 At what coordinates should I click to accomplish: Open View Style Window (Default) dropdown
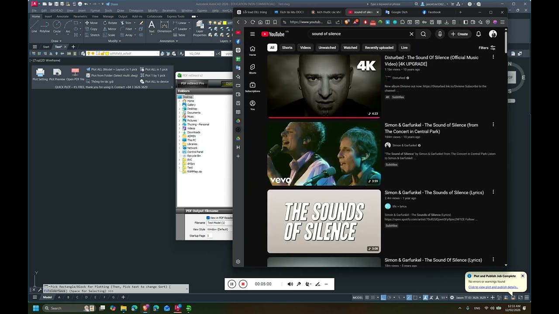pos(219,229)
